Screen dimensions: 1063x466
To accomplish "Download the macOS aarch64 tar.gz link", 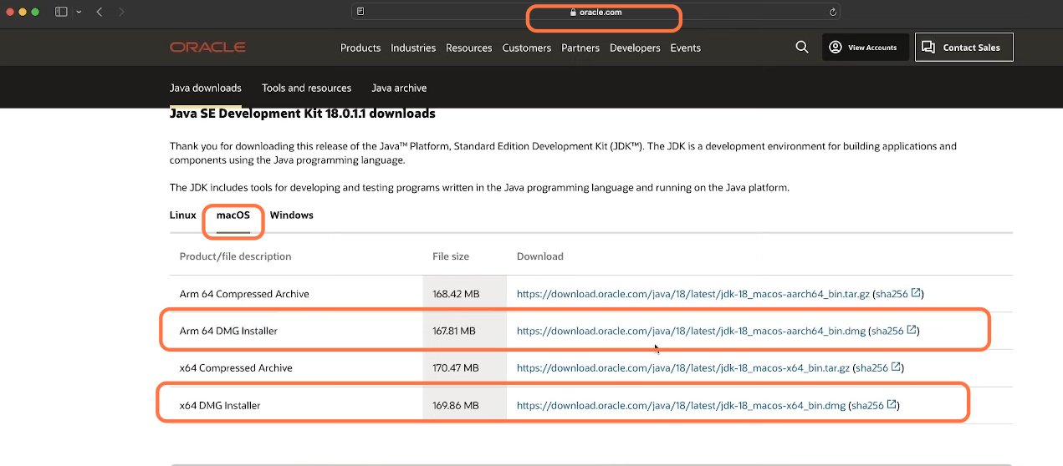I will click(x=693, y=294).
